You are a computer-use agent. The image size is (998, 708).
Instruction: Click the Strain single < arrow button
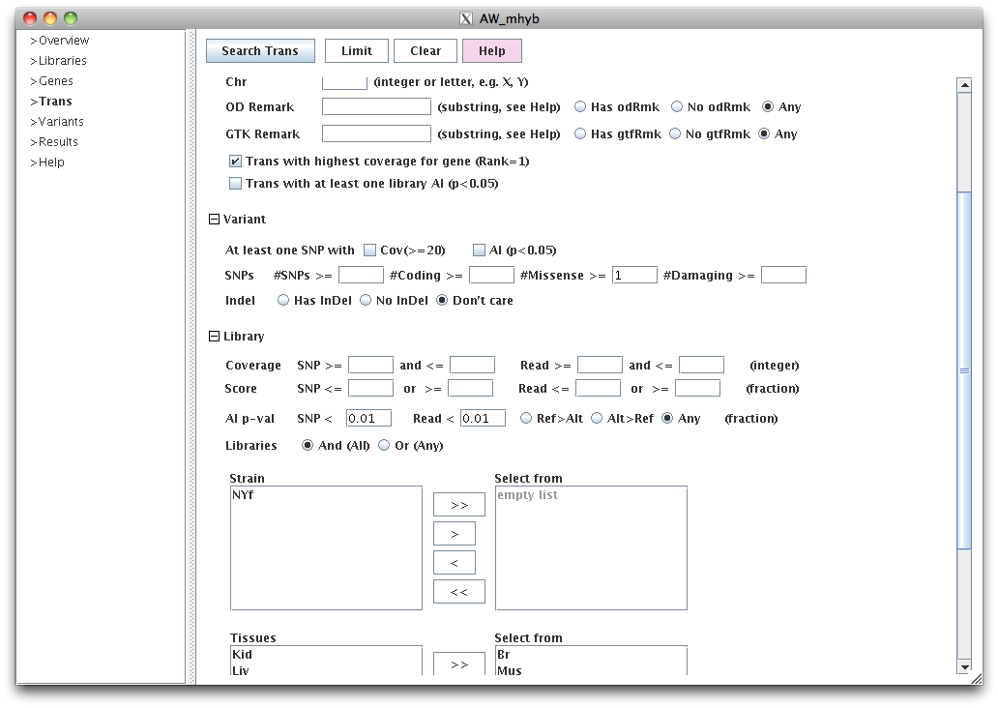click(x=459, y=562)
